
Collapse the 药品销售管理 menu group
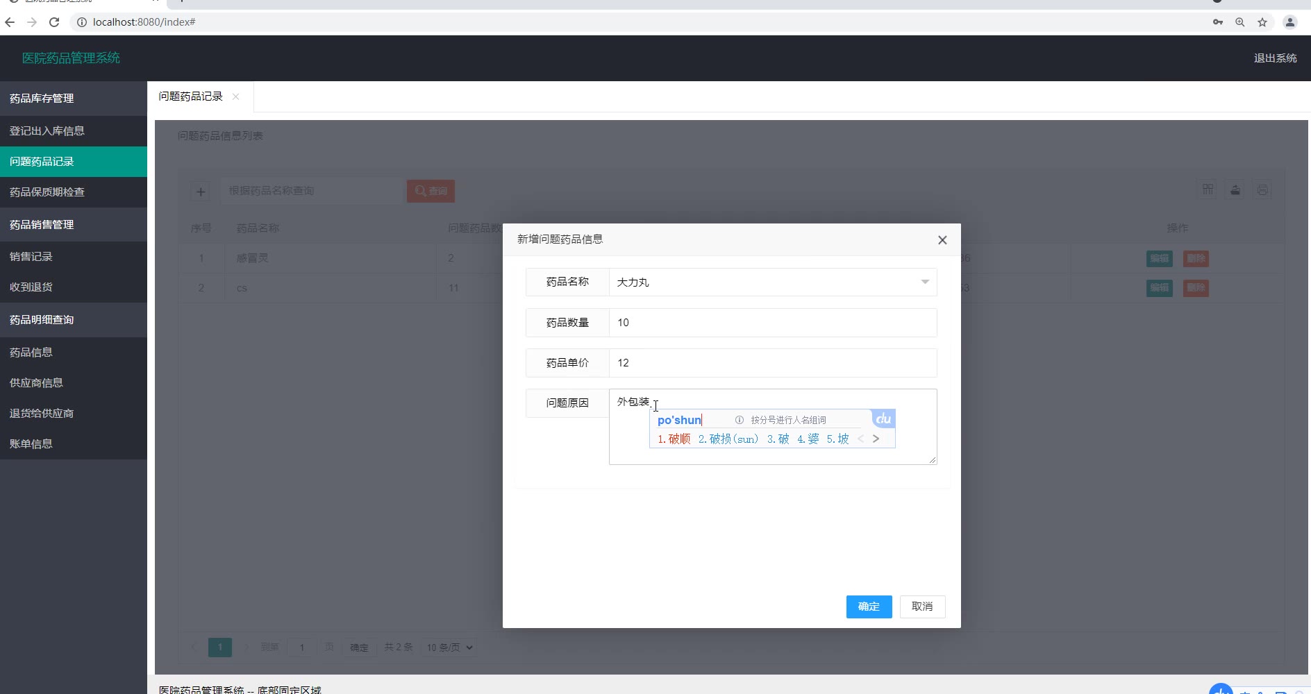pos(74,225)
